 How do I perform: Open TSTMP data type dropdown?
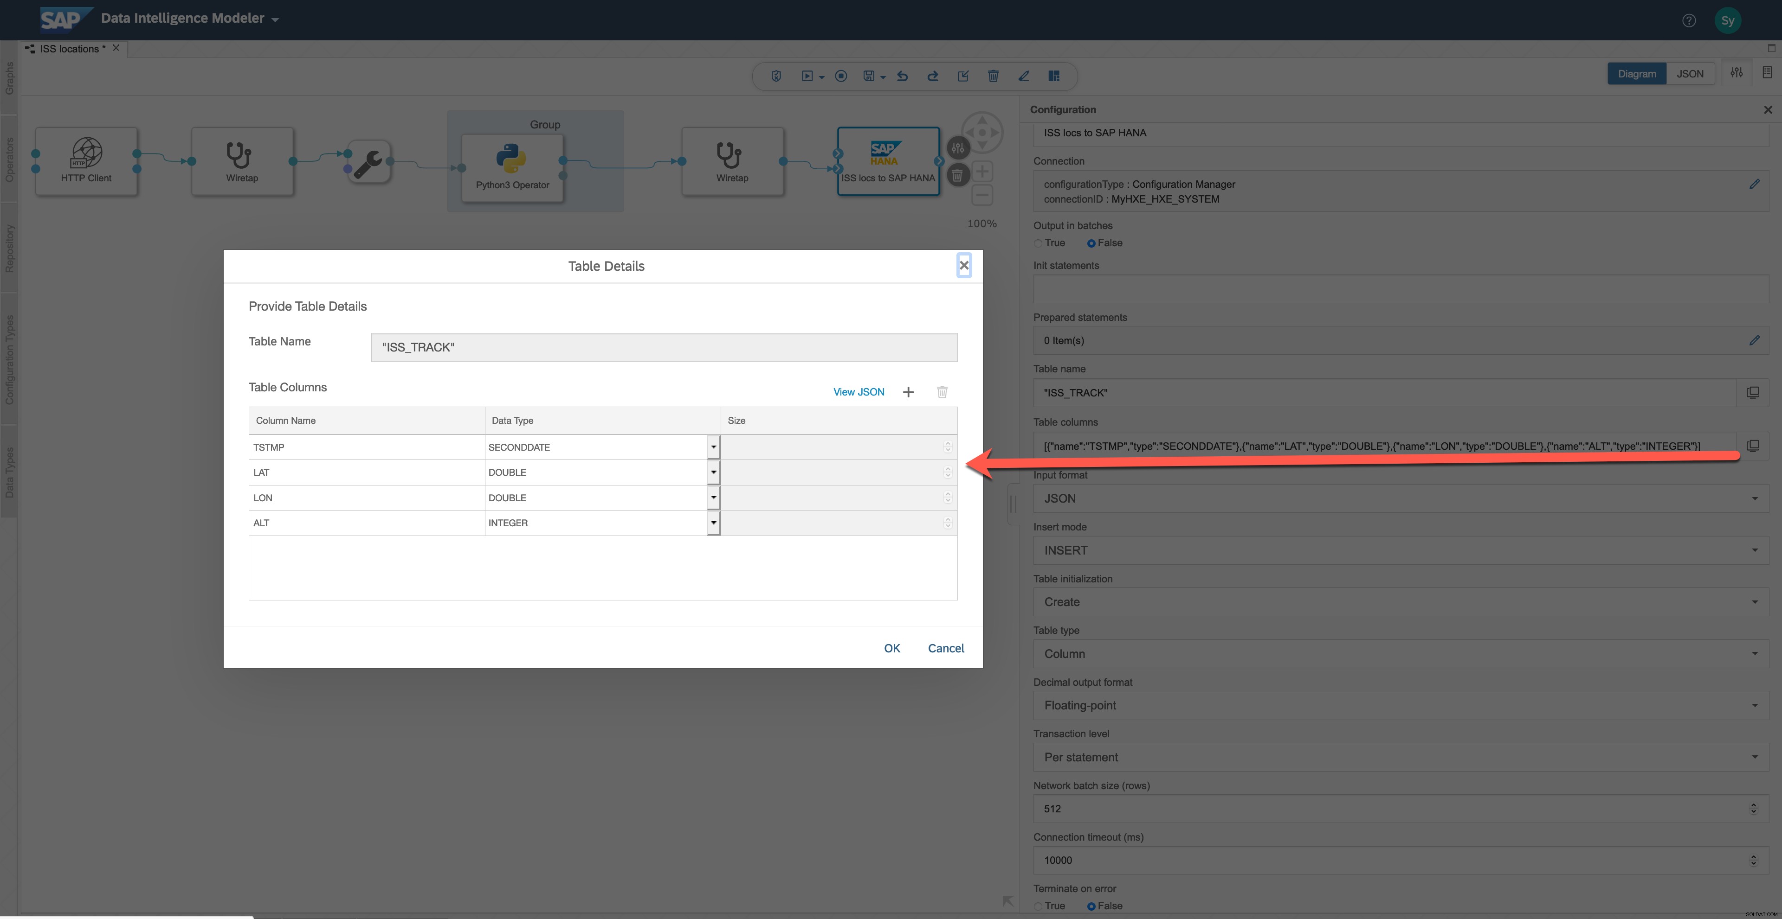coord(713,447)
